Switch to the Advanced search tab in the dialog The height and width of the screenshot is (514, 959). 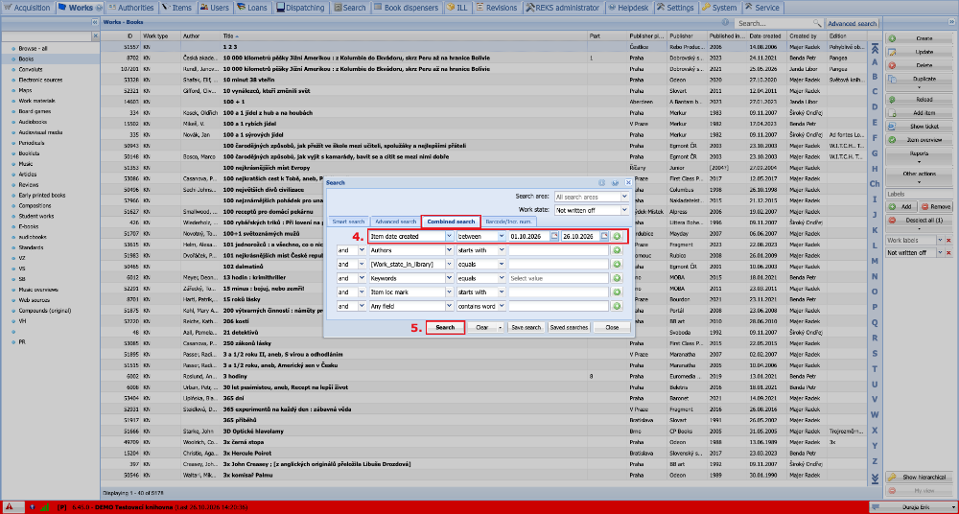(395, 221)
